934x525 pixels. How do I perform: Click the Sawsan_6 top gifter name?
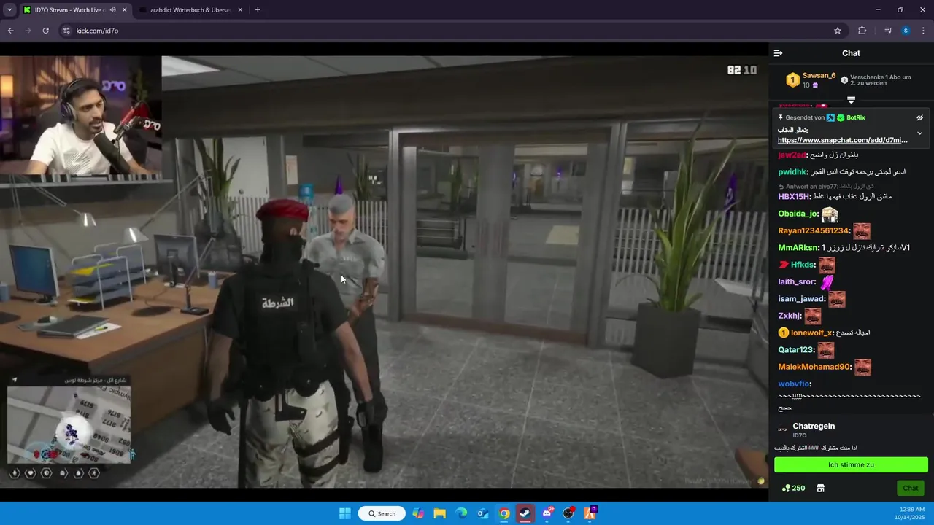819,75
